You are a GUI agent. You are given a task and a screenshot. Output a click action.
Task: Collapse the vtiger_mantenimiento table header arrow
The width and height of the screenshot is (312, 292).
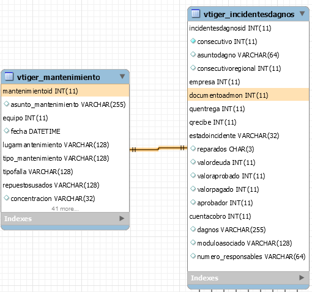pos(122,76)
